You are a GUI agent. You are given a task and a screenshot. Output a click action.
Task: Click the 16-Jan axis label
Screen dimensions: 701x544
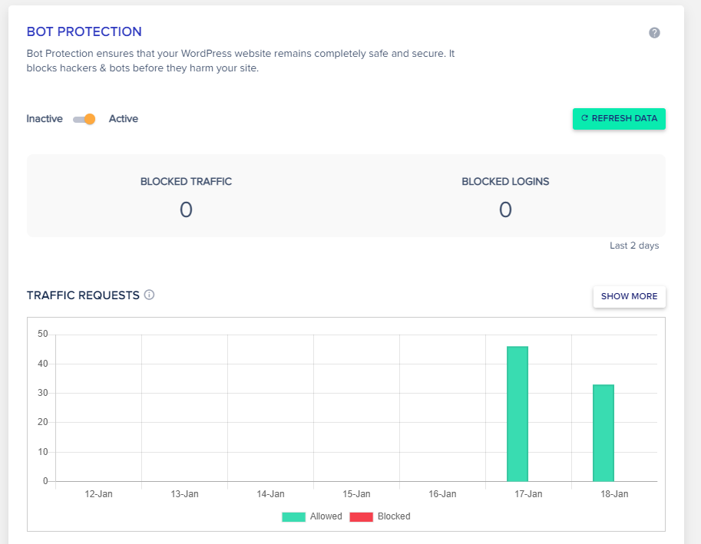pos(442,494)
